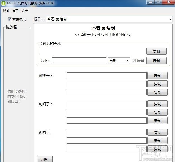The image size is (175, 162).
Task: Click the second field of the last 访问于: group
Action: pos(106,141)
